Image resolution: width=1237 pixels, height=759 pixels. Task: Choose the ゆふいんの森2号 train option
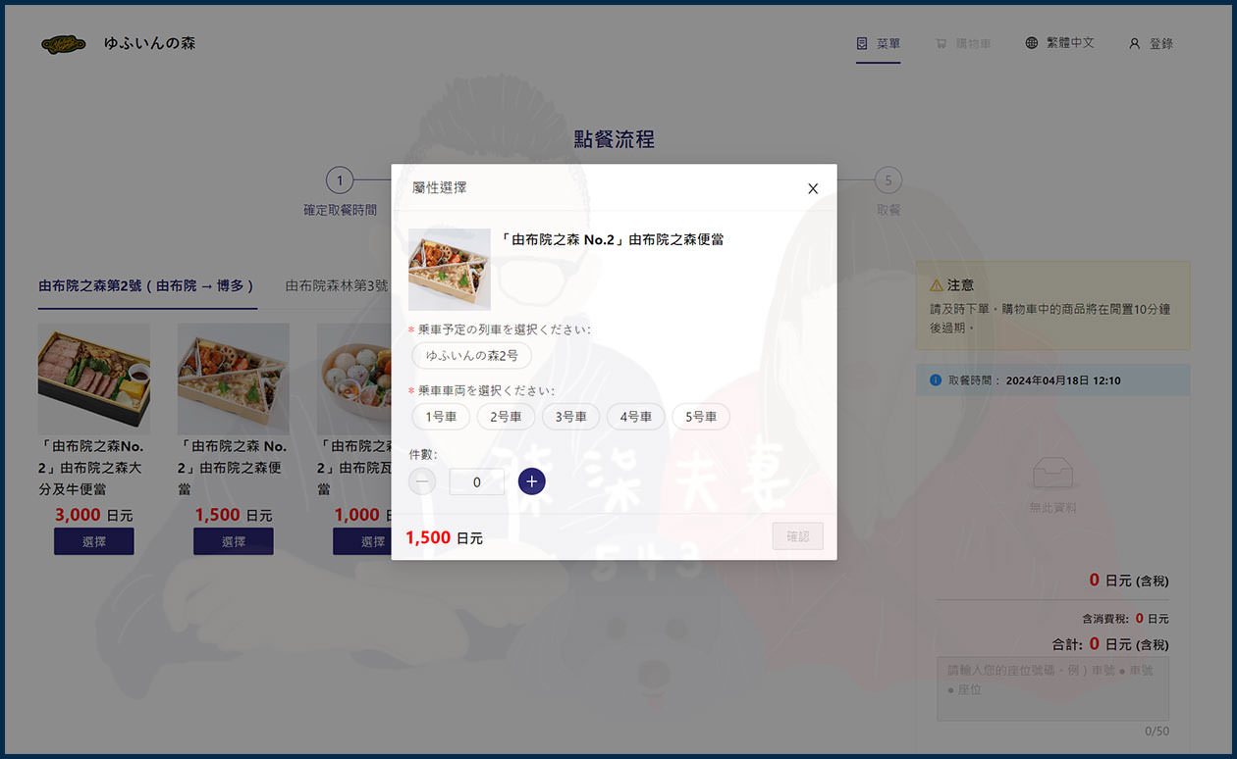[469, 357]
